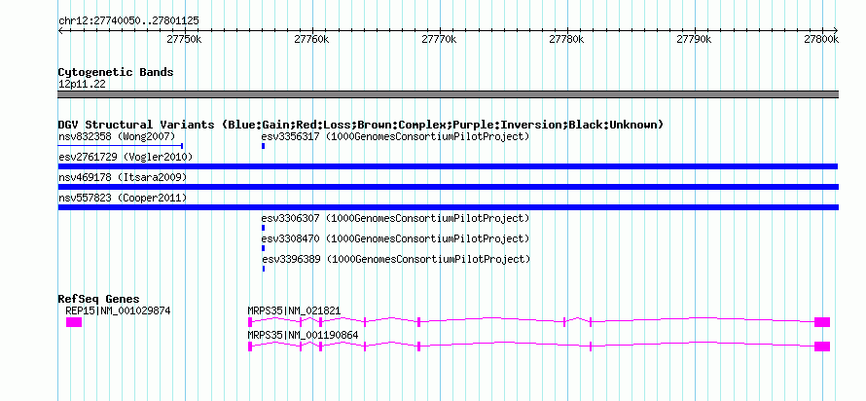866x401 pixels.
Task: Click the blue nsv469178 gain bar
Action: (448, 187)
